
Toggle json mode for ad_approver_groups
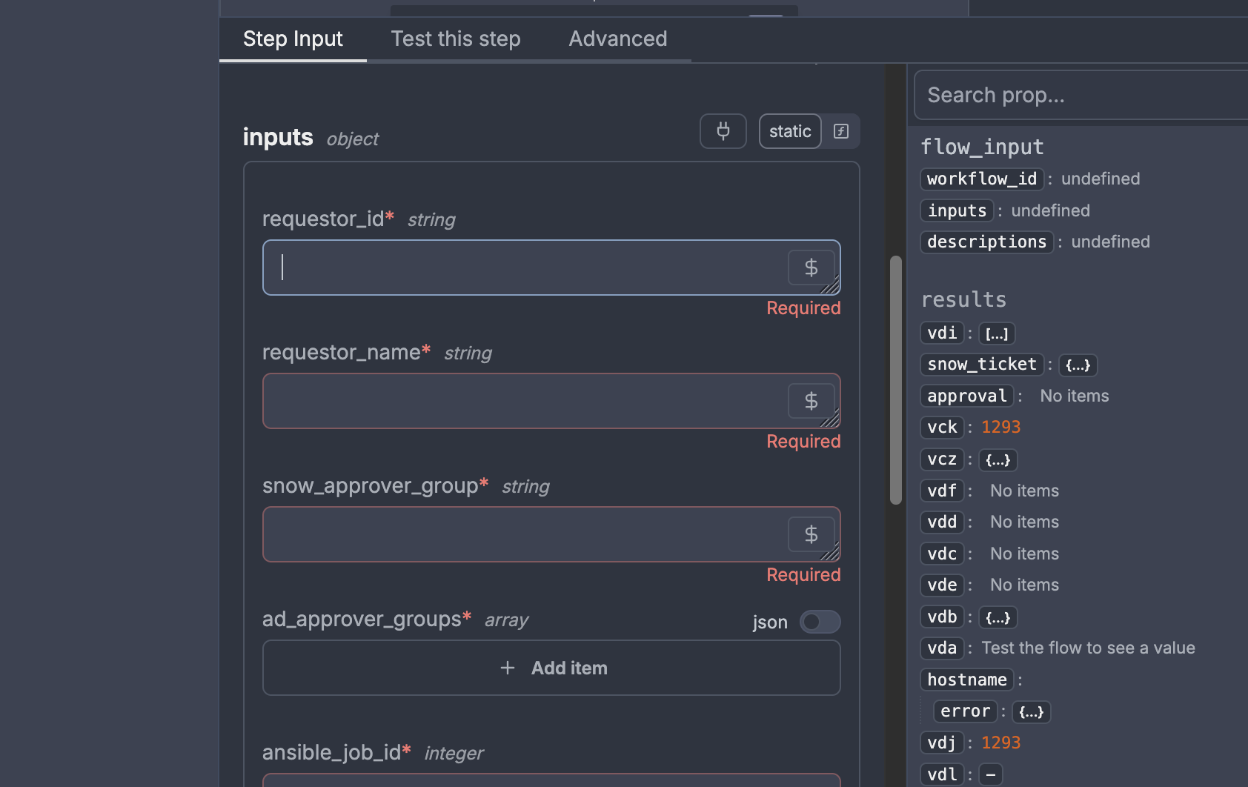820,622
